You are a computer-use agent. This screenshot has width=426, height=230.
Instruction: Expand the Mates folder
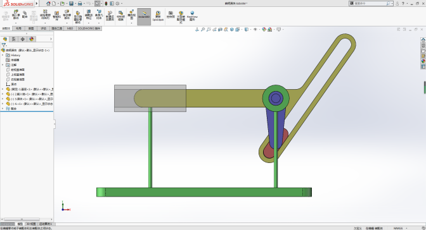pyautogui.click(x=3, y=109)
